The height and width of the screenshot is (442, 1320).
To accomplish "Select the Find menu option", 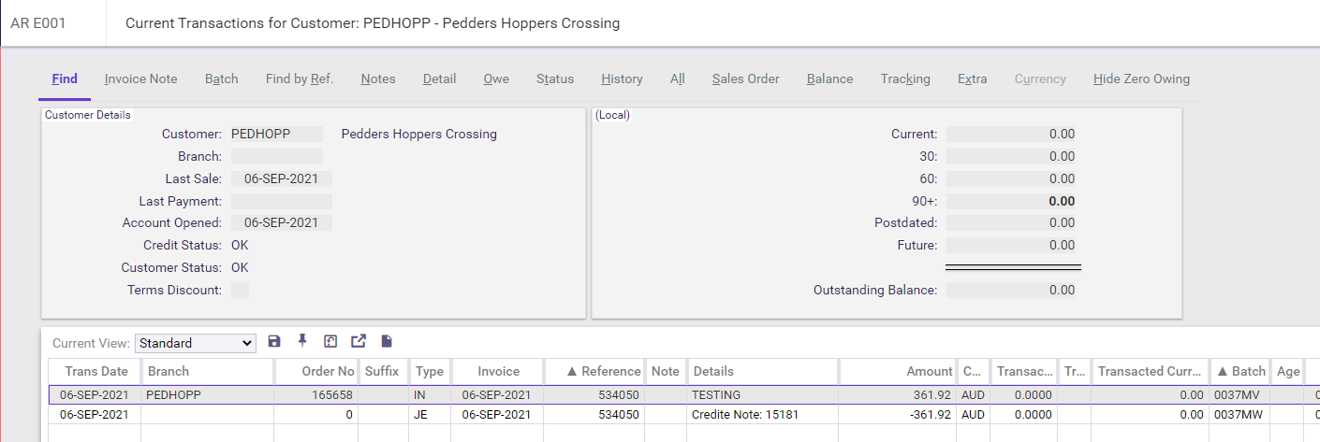I will [65, 79].
